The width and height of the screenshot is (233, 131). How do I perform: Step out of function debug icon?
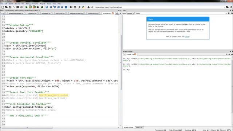[x=58, y=7]
